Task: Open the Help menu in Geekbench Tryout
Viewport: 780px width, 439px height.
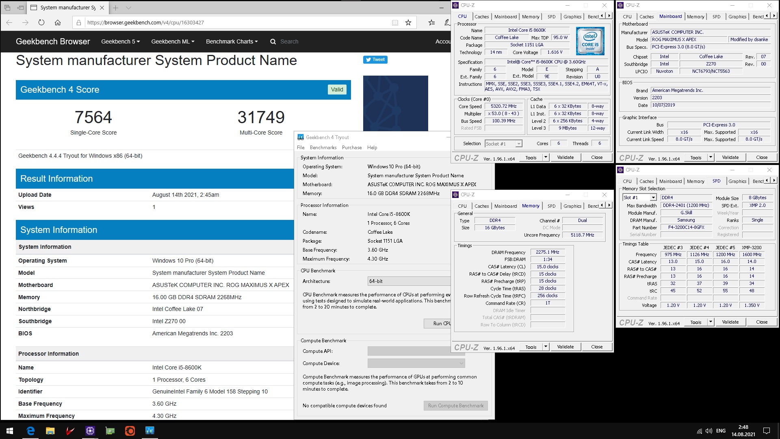Action: coord(372,148)
